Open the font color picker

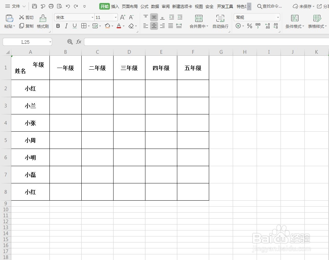tap(123, 26)
